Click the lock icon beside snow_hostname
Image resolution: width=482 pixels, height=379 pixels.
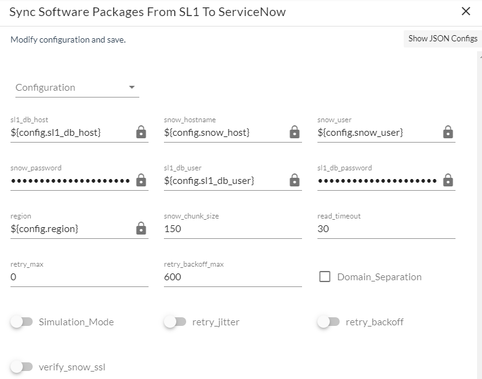(295, 132)
